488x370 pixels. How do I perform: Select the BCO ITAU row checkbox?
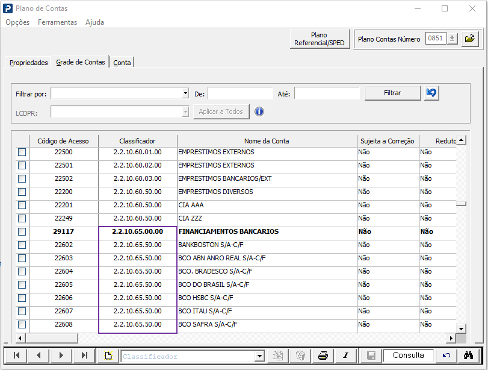click(22, 311)
